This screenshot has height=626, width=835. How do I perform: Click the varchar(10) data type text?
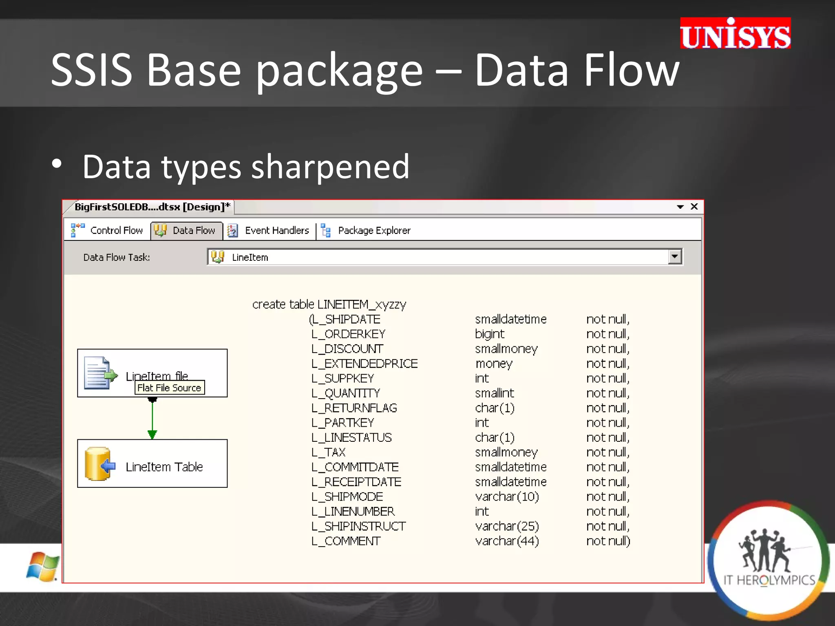pyautogui.click(x=507, y=497)
